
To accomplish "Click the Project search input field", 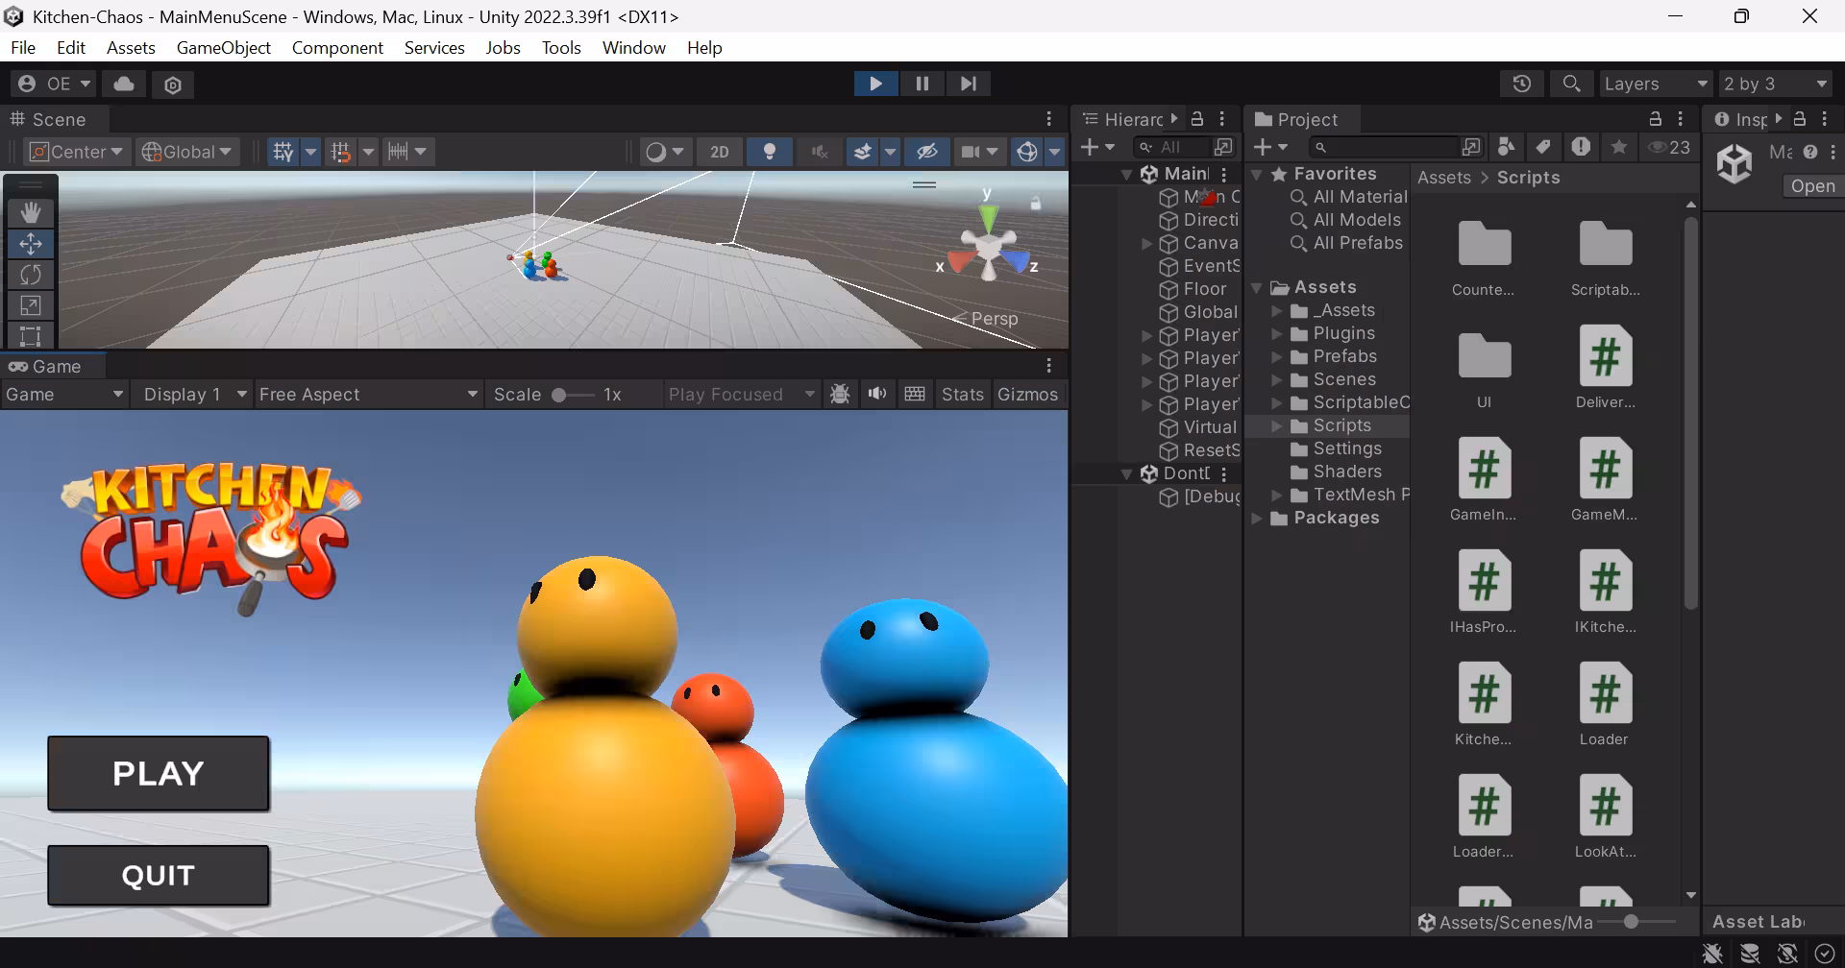I will coord(1386,147).
